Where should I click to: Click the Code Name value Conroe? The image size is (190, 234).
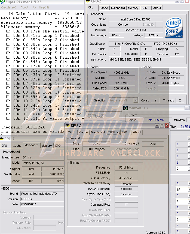click(123, 25)
